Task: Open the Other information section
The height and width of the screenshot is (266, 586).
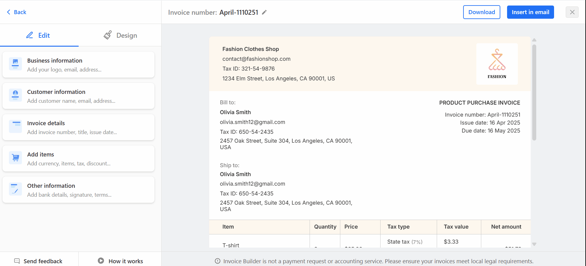Action: pyautogui.click(x=78, y=190)
